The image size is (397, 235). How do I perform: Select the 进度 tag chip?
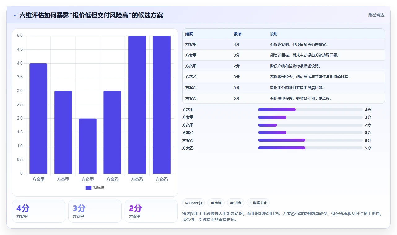(x=236, y=203)
